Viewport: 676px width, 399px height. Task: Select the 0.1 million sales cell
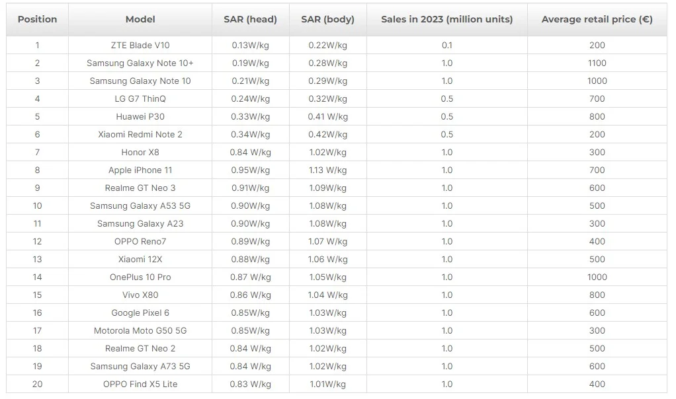pos(446,46)
